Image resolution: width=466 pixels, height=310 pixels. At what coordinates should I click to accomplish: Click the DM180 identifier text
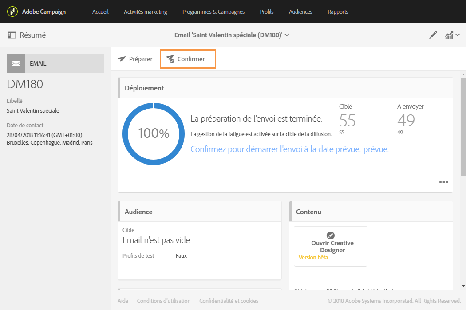pos(25,84)
